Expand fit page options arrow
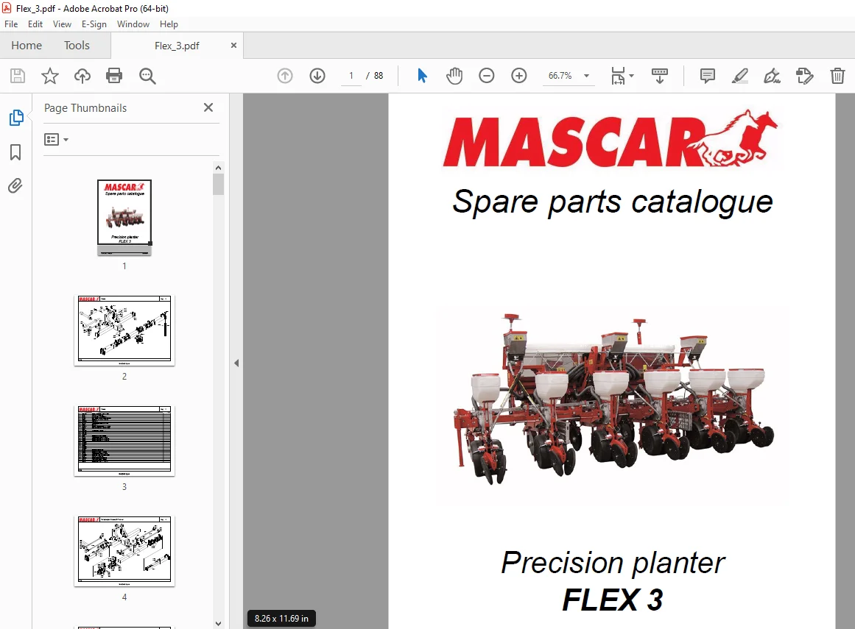 631,76
